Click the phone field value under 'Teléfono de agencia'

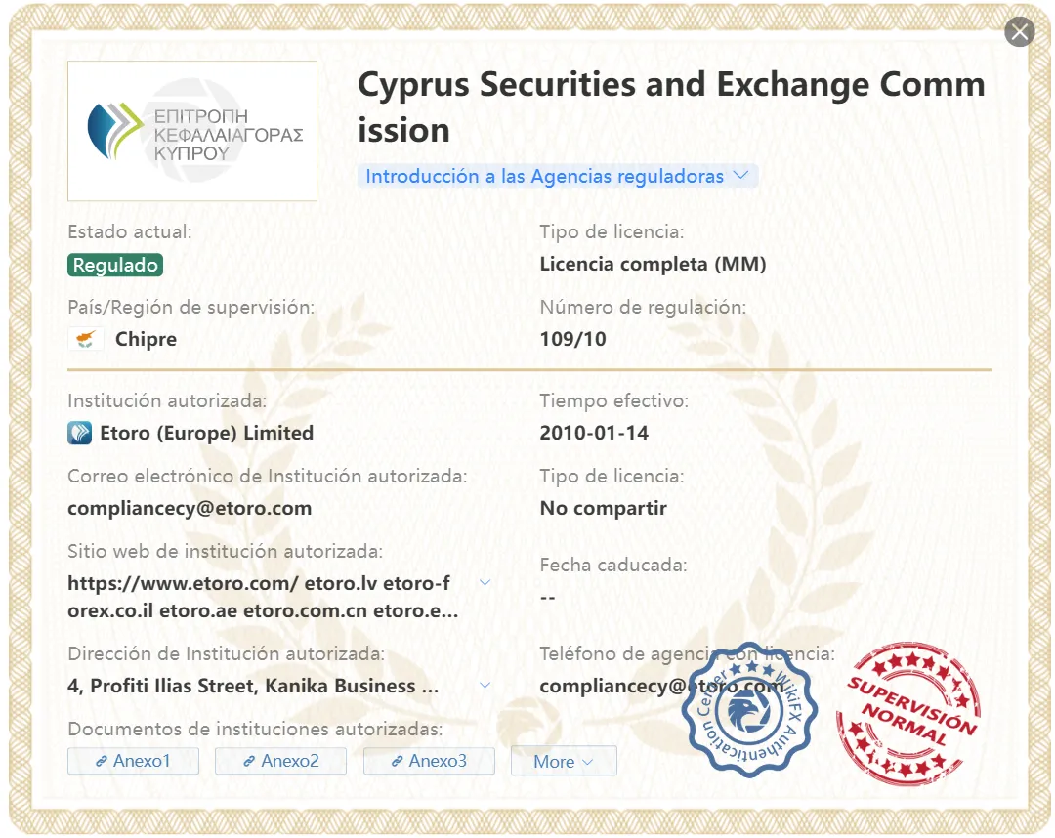click(662, 686)
